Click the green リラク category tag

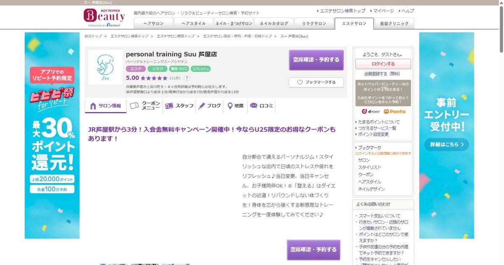[157, 69]
